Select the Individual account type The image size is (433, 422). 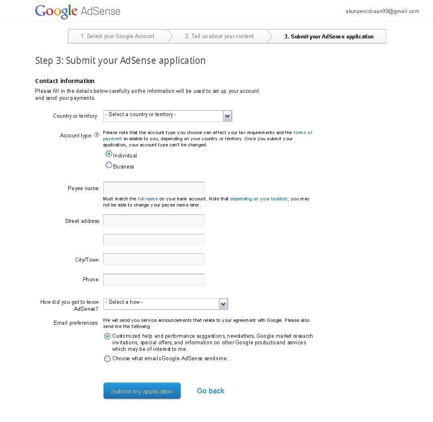coord(109,154)
